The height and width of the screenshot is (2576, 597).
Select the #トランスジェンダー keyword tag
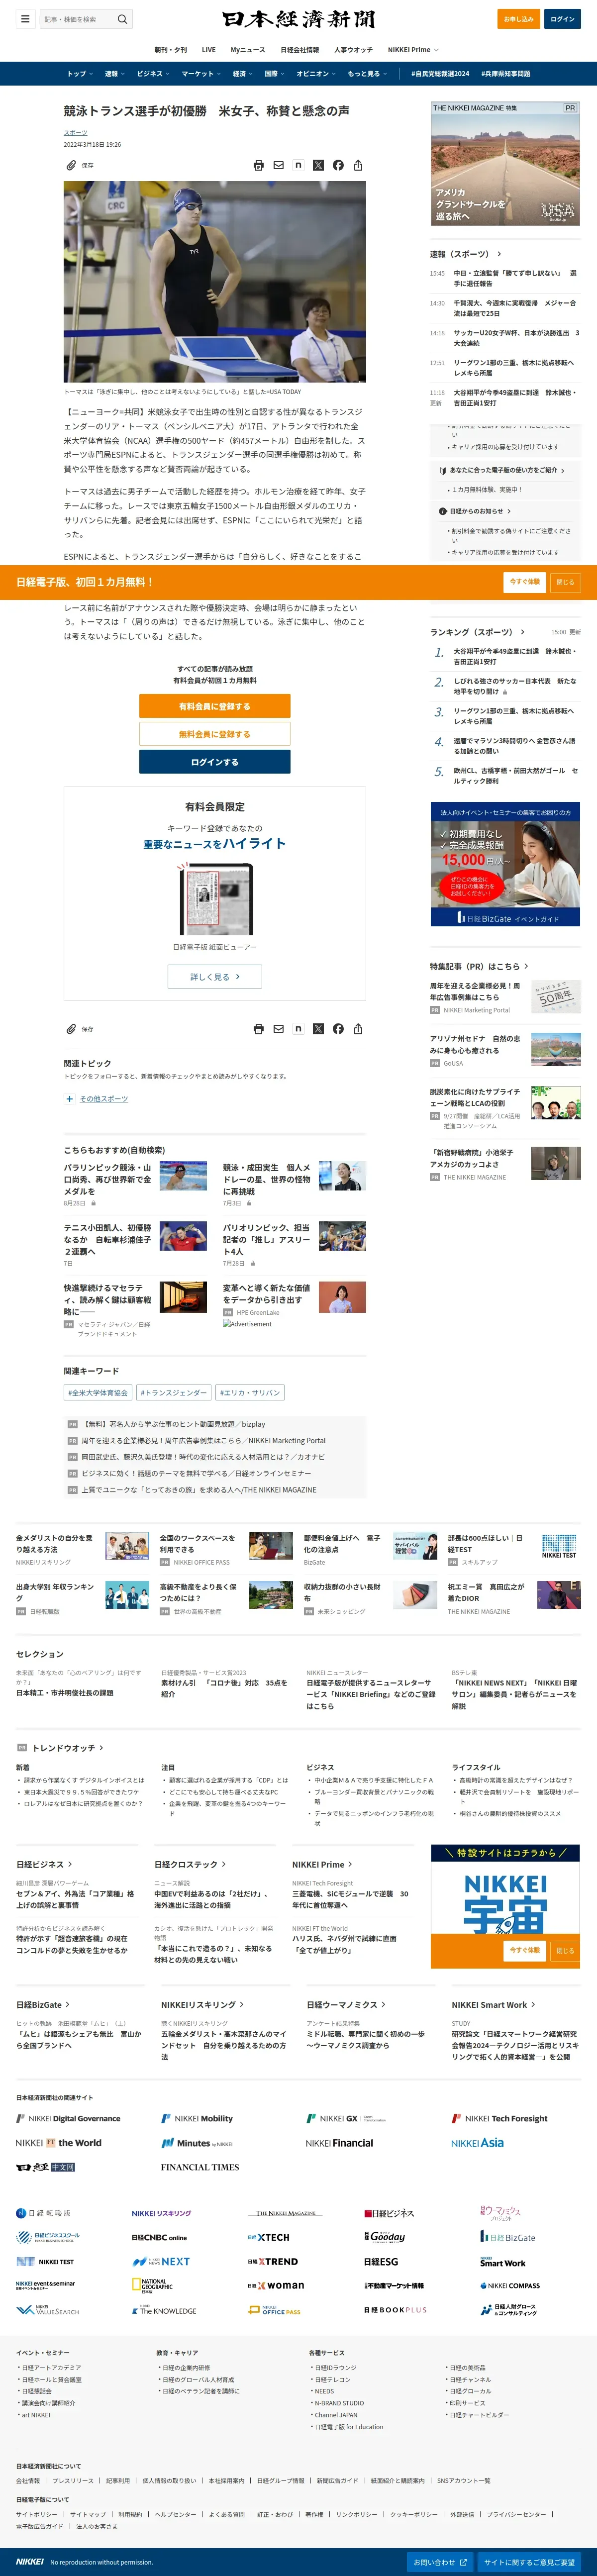[174, 1392]
